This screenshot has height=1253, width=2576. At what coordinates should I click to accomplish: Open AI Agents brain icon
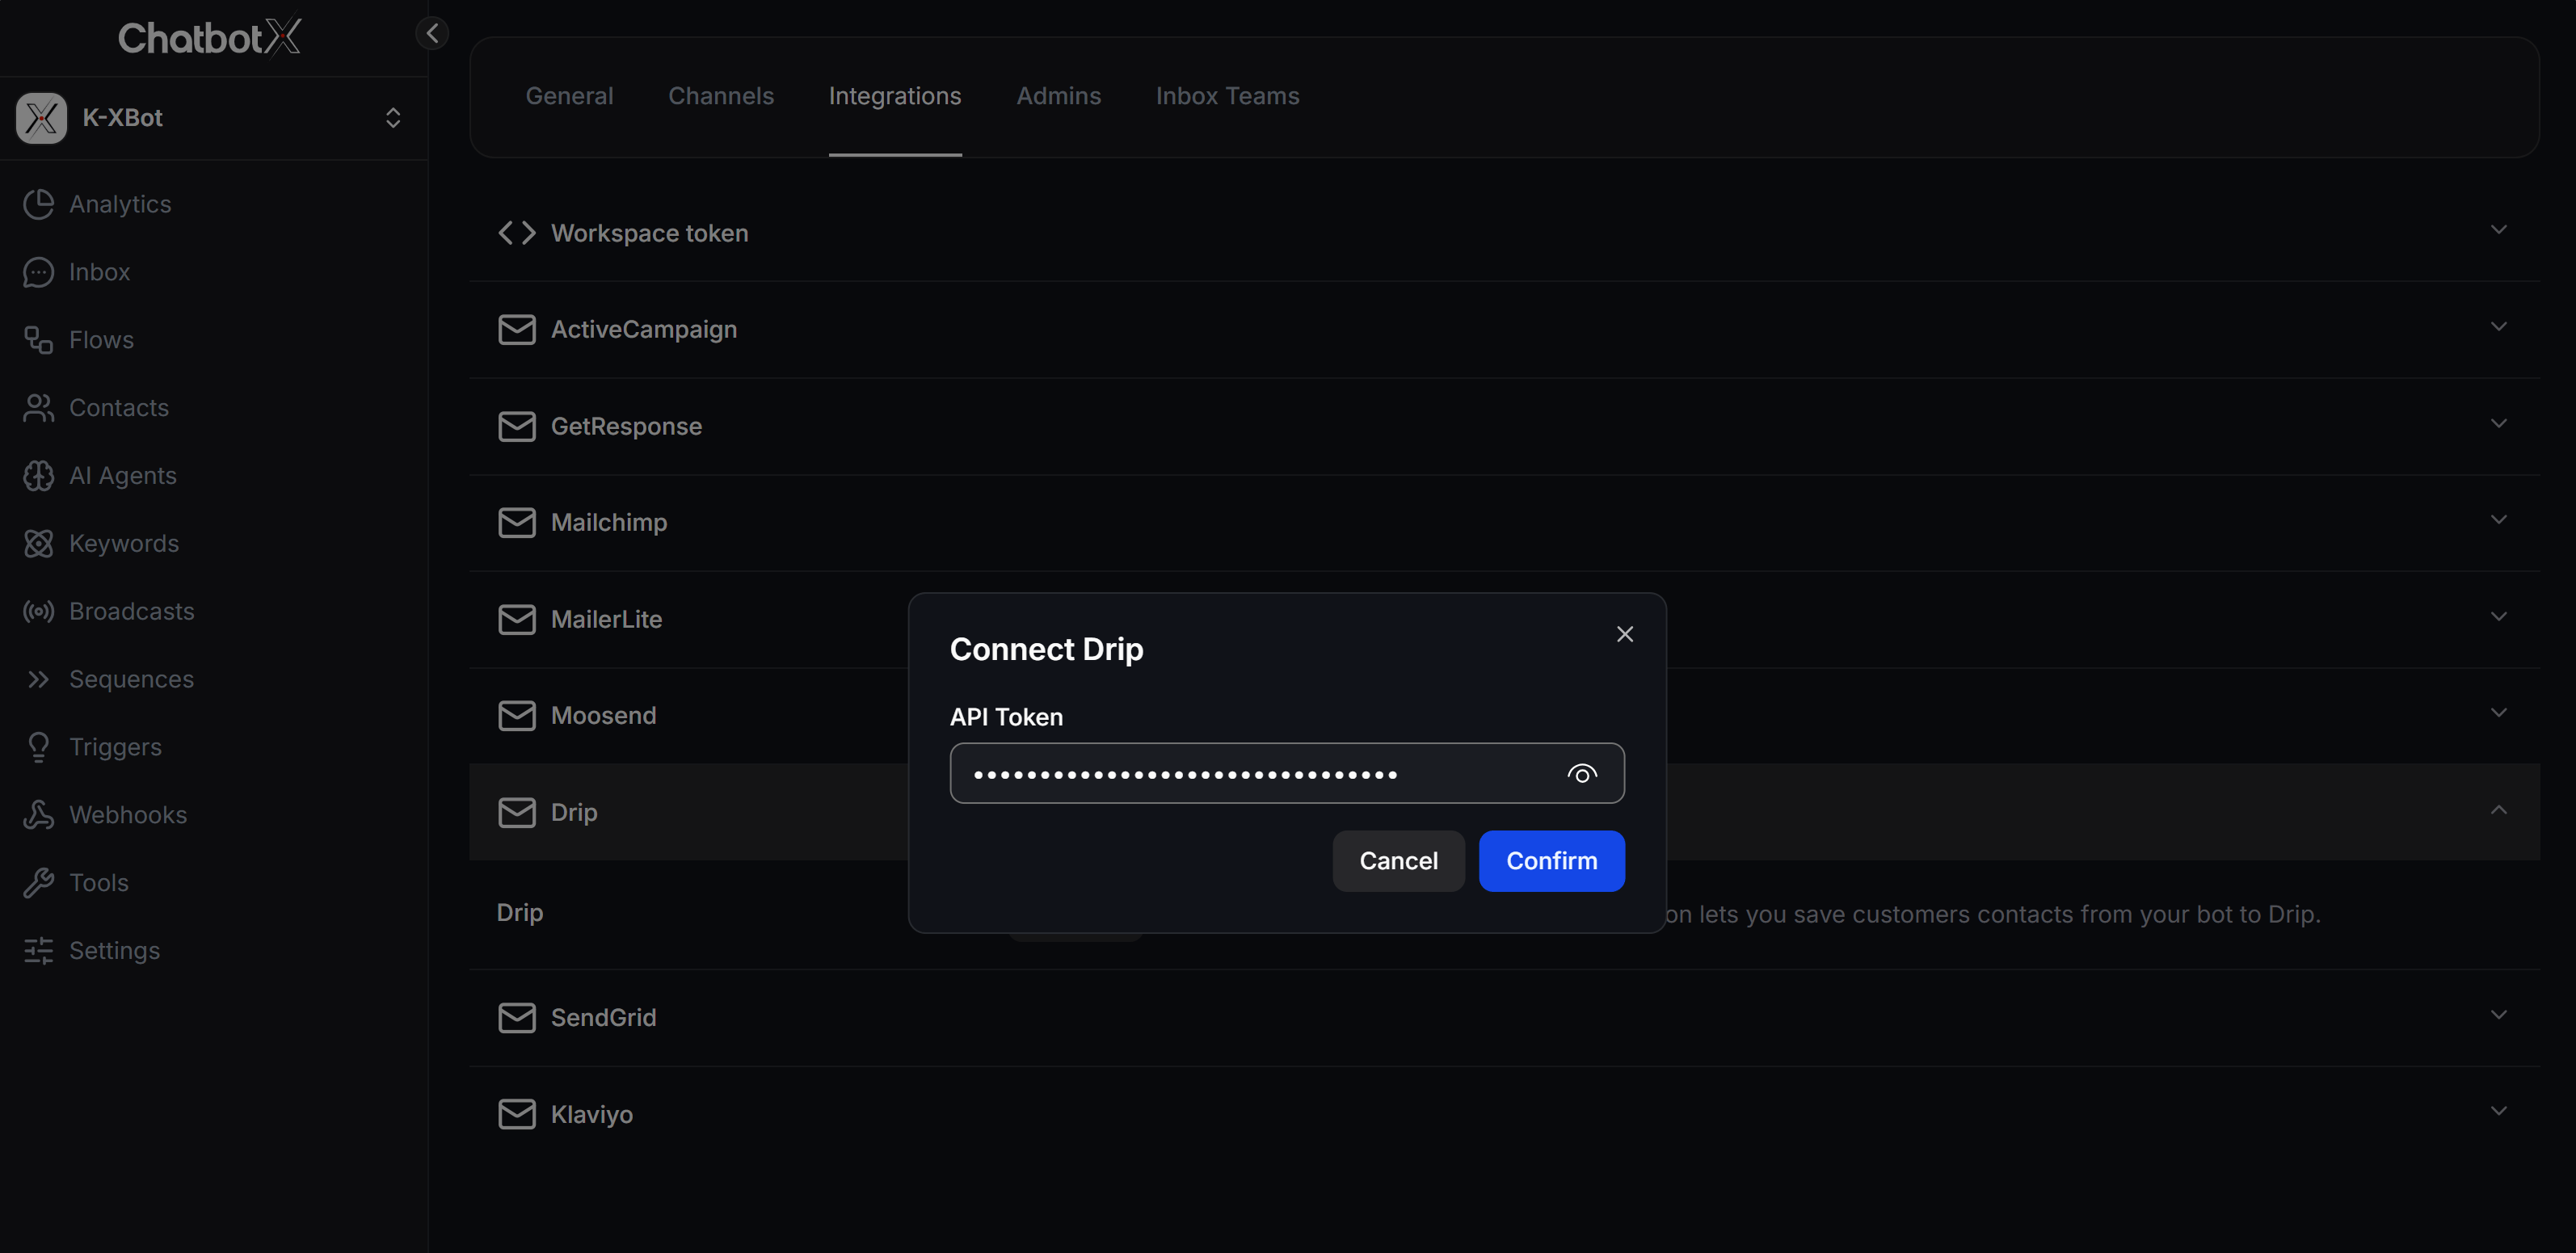point(38,476)
